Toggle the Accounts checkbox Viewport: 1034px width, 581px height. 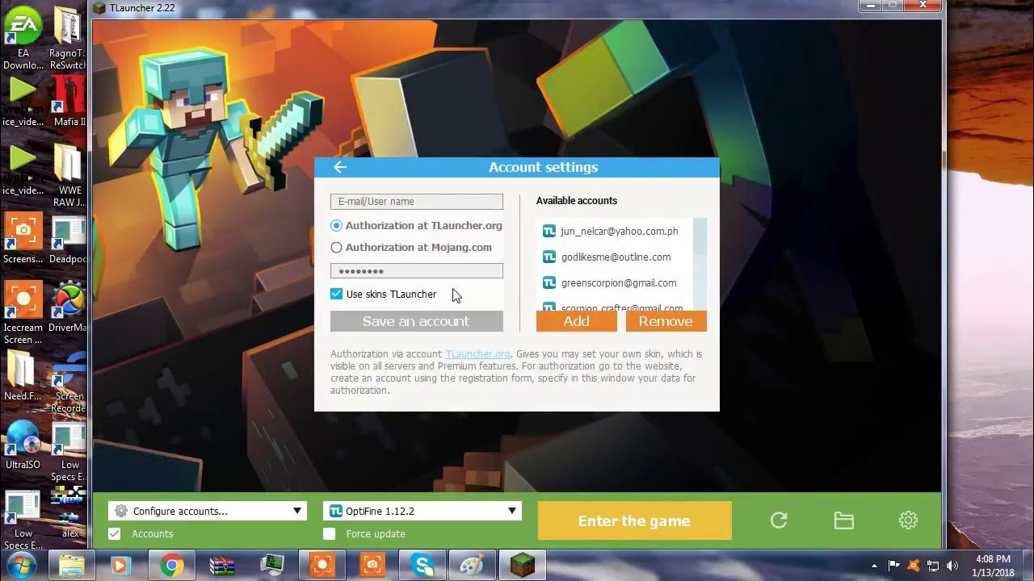click(x=114, y=533)
